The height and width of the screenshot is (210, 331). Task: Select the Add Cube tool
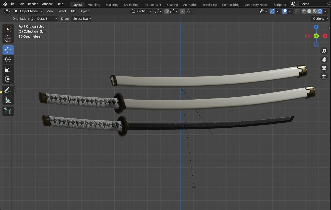(x=8, y=111)
